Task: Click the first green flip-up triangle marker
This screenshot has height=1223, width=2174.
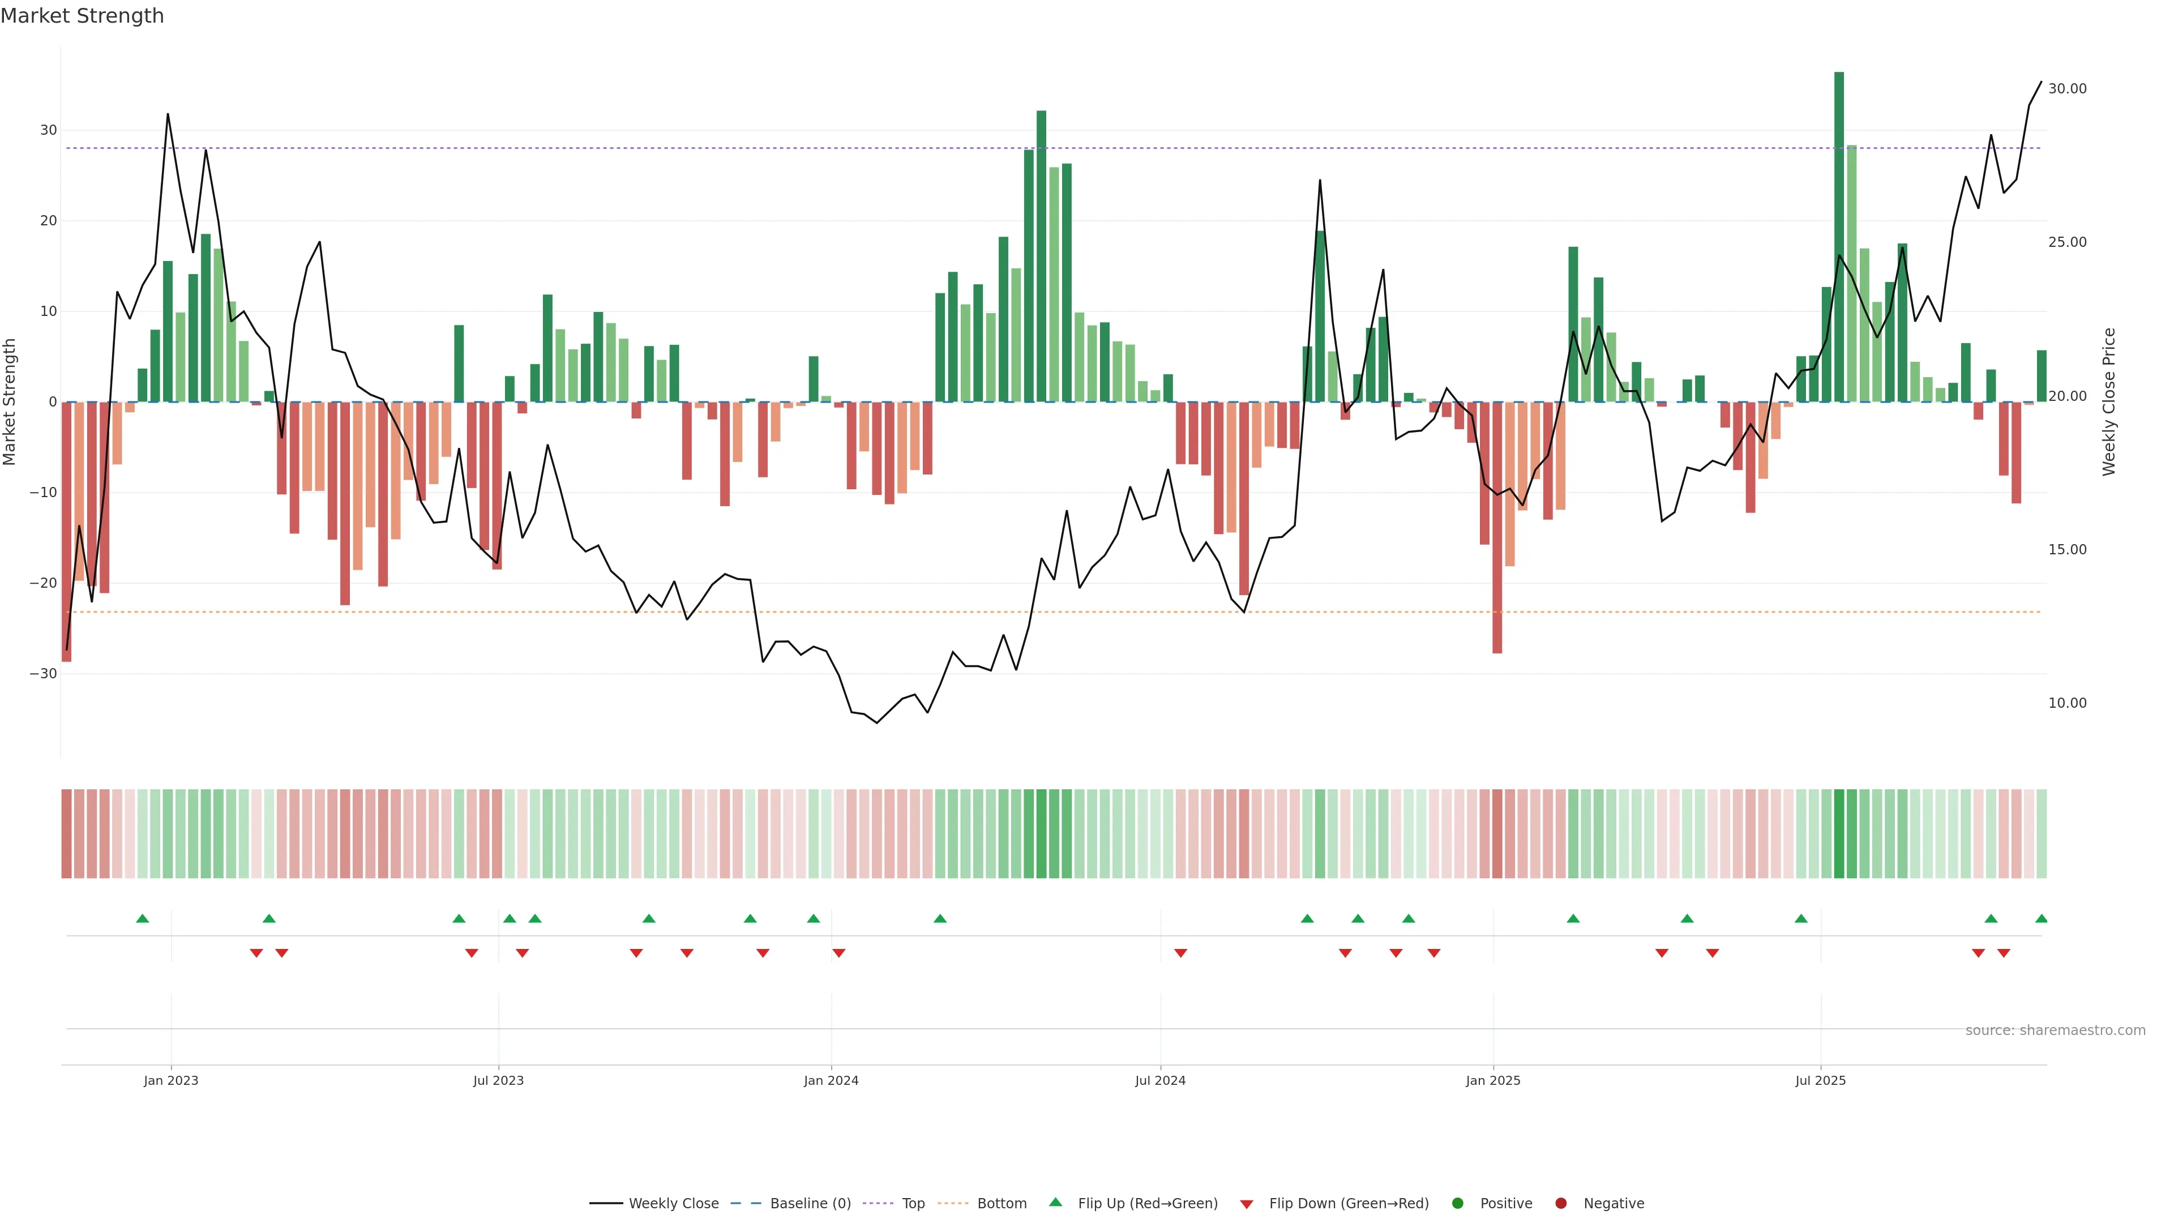Action: 143,918
